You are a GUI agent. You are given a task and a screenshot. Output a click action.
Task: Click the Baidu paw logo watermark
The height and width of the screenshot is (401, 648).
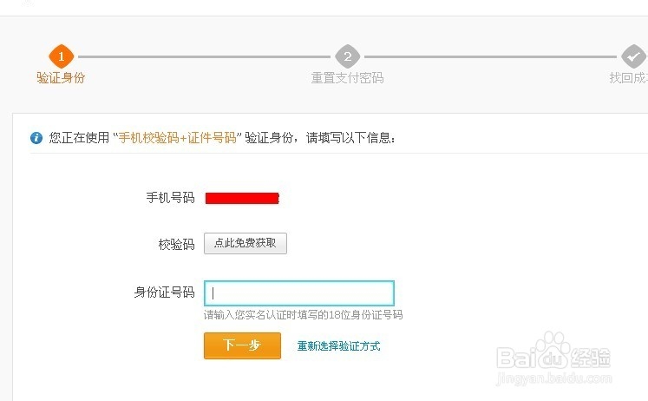(x=553, y=351)
